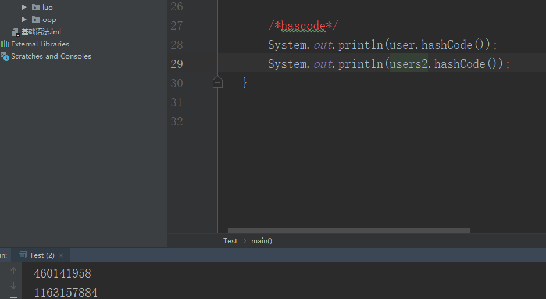Click line number 32 in gutter
The width and height of the screenshot is (546, 299).
coord(177,121)
